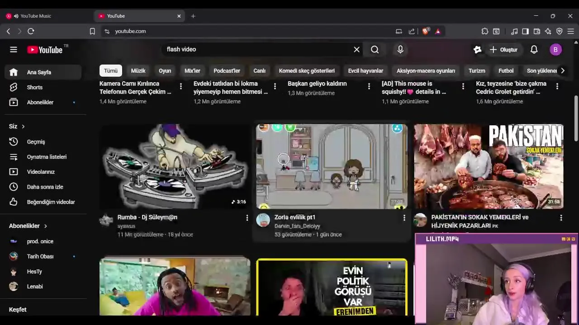579x325 pixels.
Task: Open Ana Sayfa in the sidebar
Action: tap(43, 72)
